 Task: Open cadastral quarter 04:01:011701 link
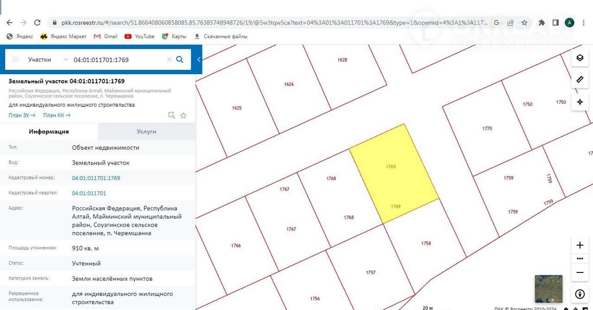(x=89, y=193)
